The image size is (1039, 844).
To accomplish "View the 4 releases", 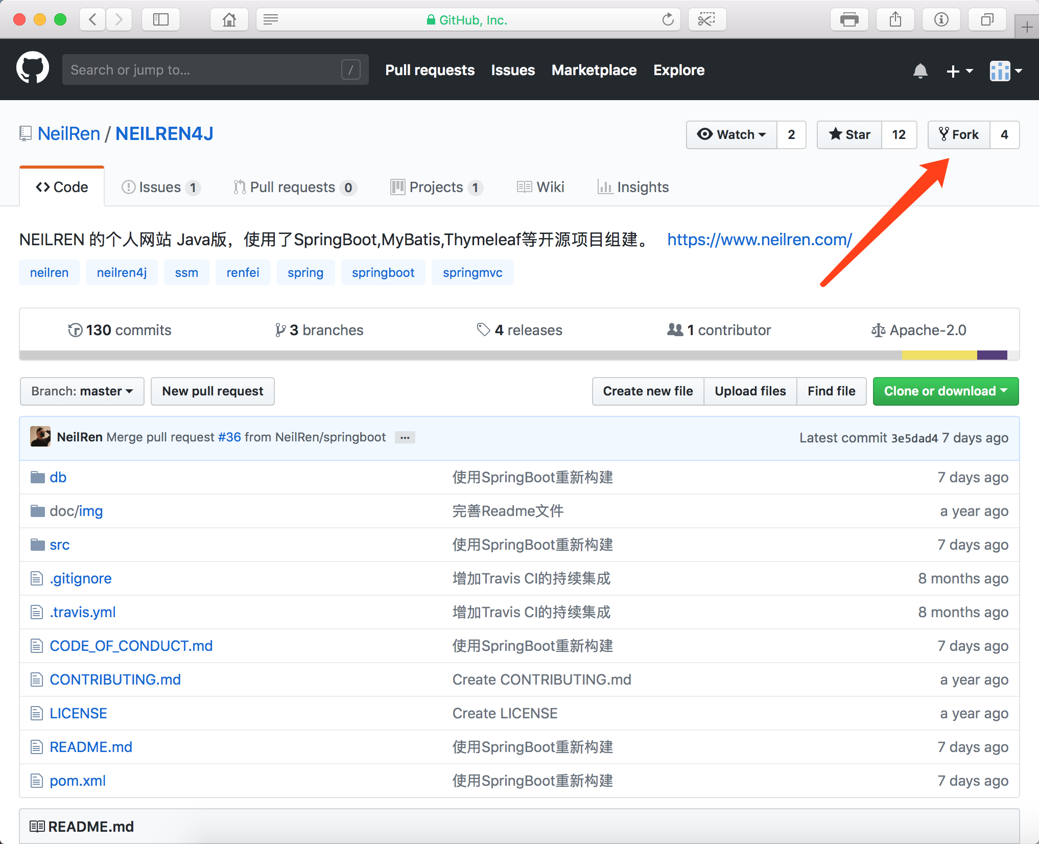I will (519, 330).
